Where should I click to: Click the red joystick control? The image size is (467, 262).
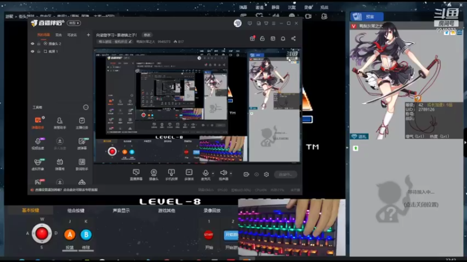pos(41,233)
